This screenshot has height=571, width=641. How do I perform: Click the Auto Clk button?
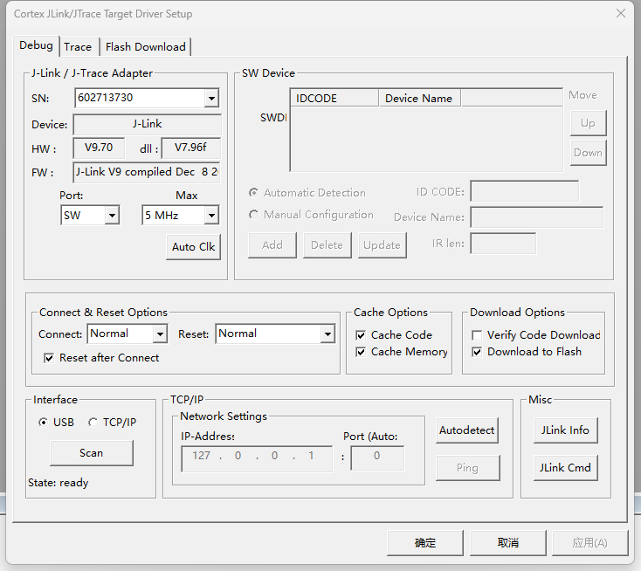coord(193,247)
